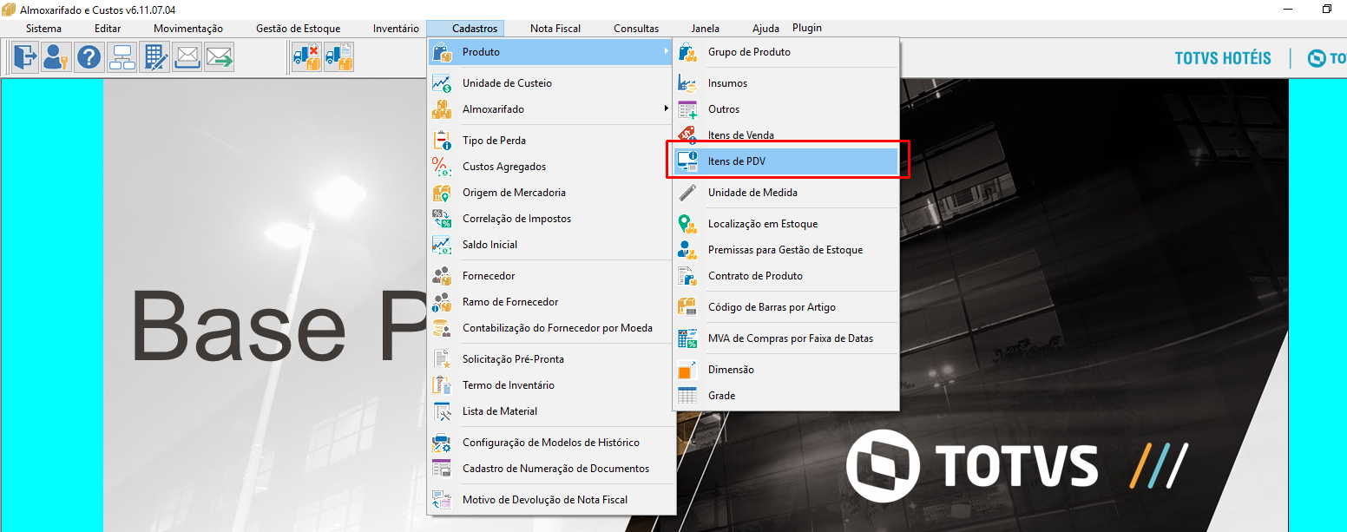Viewport: 1347px width, 532px height.
Task: Click the Itens de Venda tag icon
Action: [x=687, y=135]
